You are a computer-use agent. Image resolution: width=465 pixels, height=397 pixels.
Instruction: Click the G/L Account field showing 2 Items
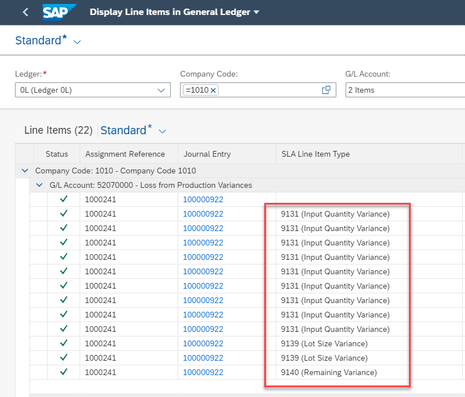[x=405, y=90]
